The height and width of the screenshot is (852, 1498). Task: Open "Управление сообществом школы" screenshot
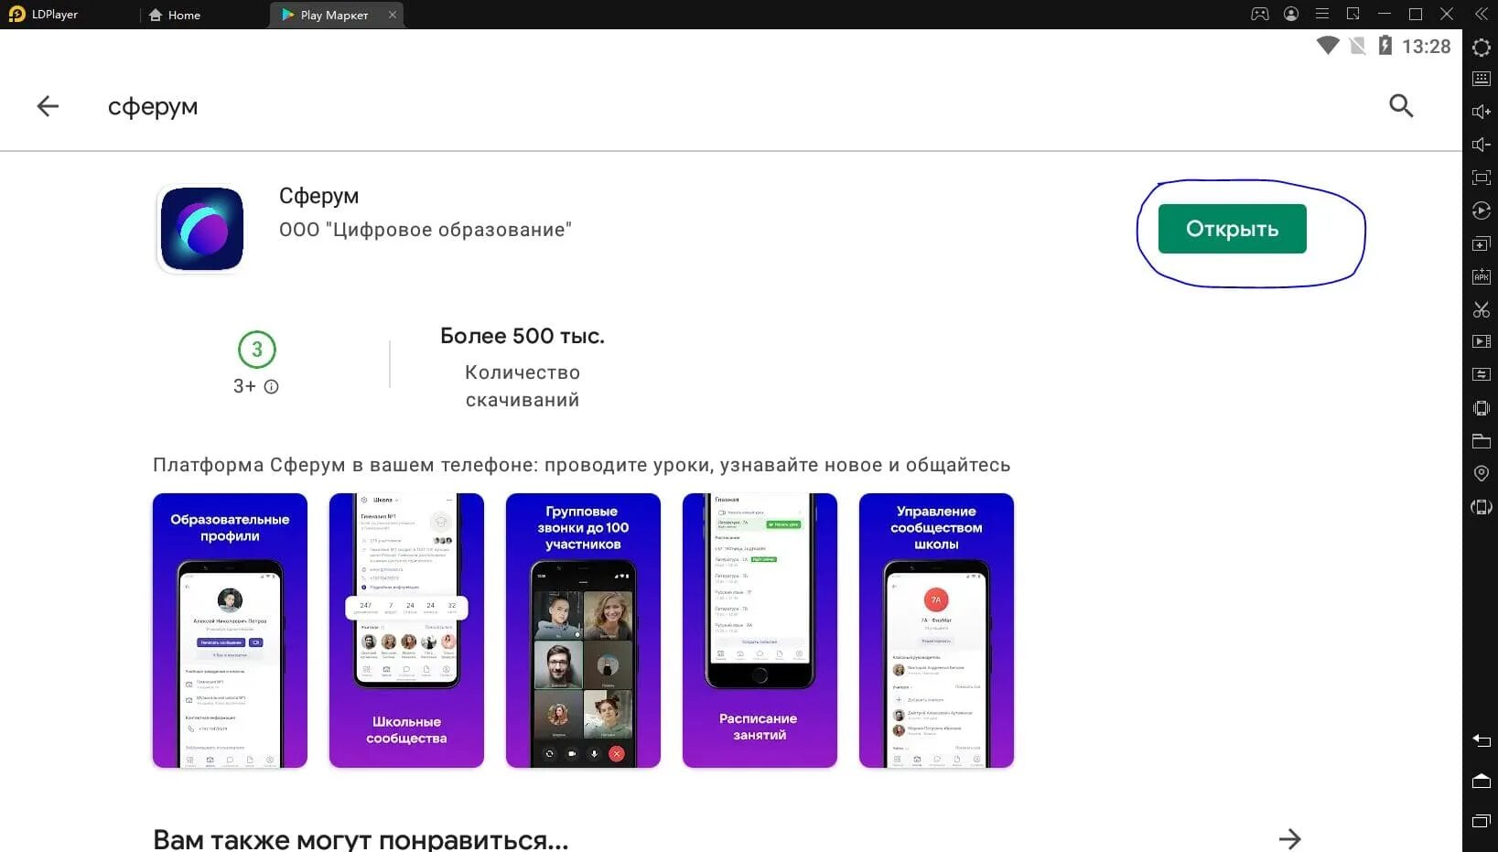(x=936, y=631)
